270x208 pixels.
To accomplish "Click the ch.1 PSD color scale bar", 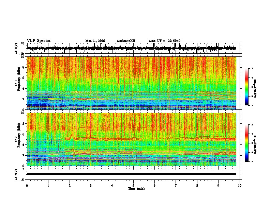I will (x=246, y=87).
